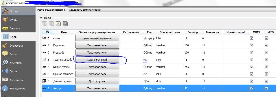Toggle the WFS checkbox for Комментарий
Viewport: 276px width, 97px height.
(x=266, y=67)
